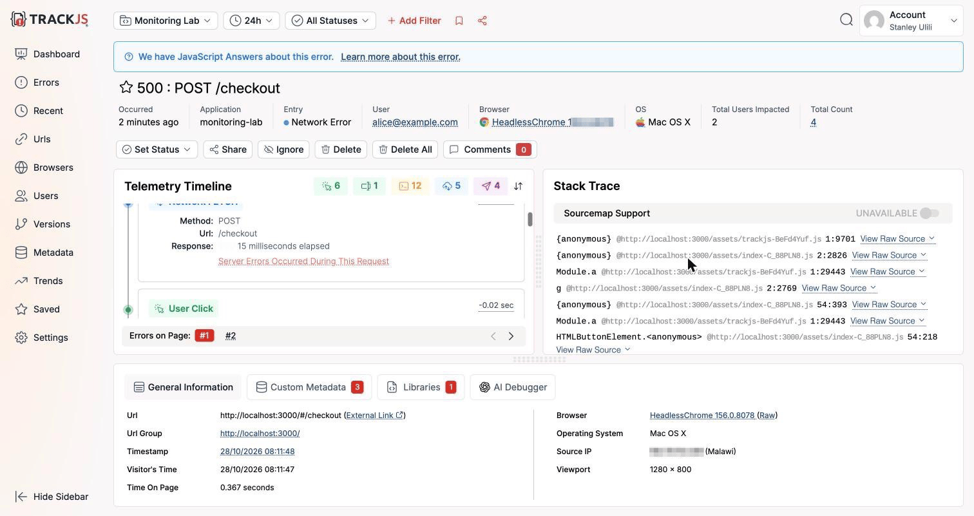Image resolution: width=974 pixels, height=516 pixels.
Task: Click the bookmark save filter icon
Action: pyautogui.click(x=459, y=21)
